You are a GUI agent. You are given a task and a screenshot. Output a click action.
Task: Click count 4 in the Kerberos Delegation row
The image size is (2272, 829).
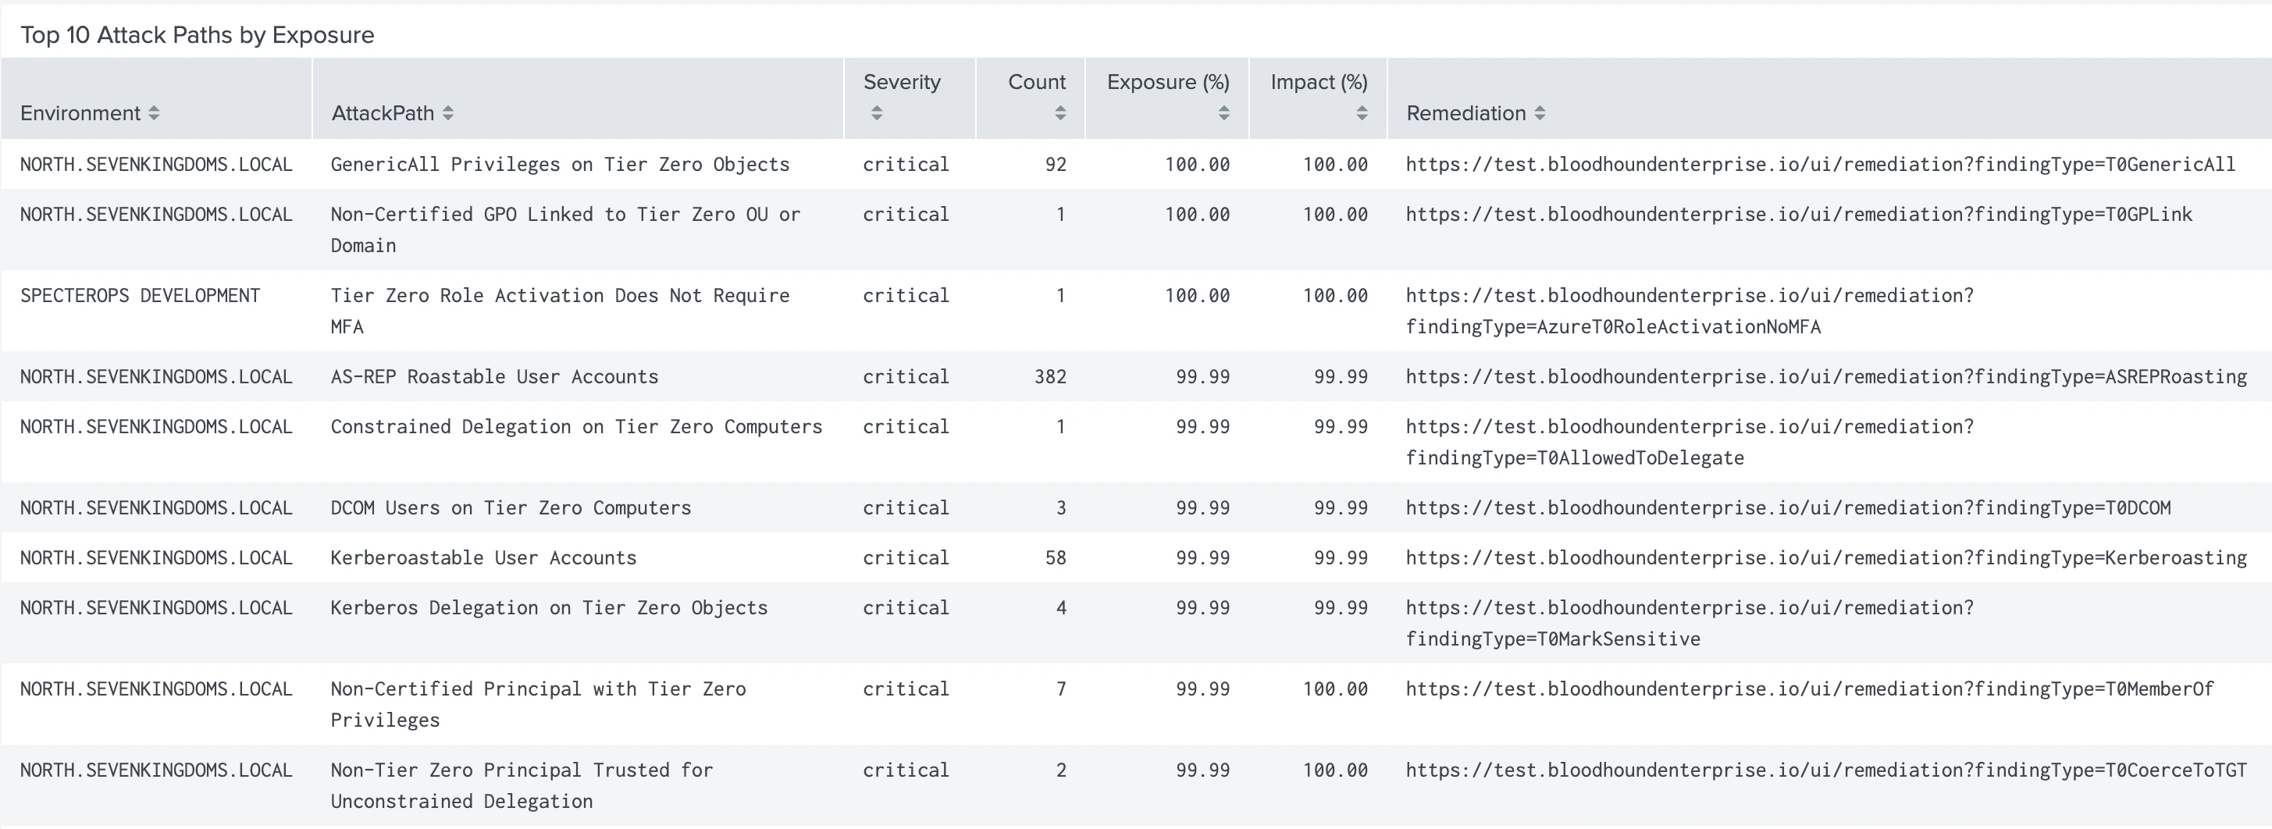coord(1061,607)
